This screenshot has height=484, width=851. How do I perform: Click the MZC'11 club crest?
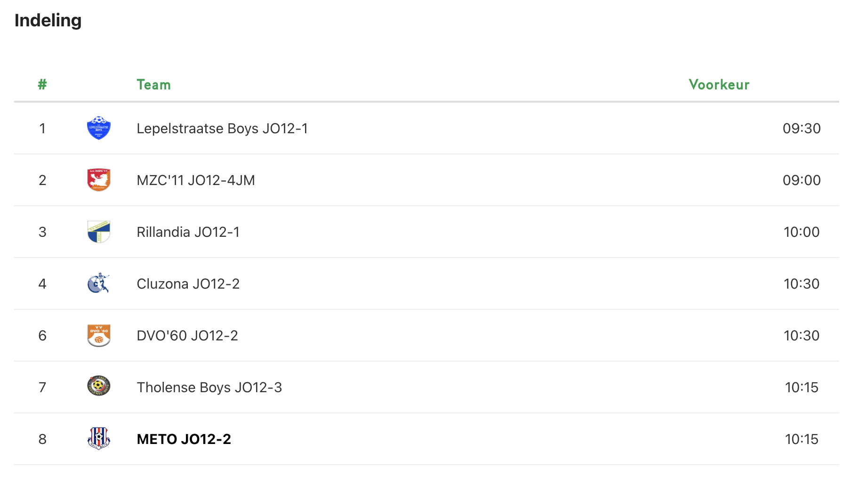(x=99, y=180)
